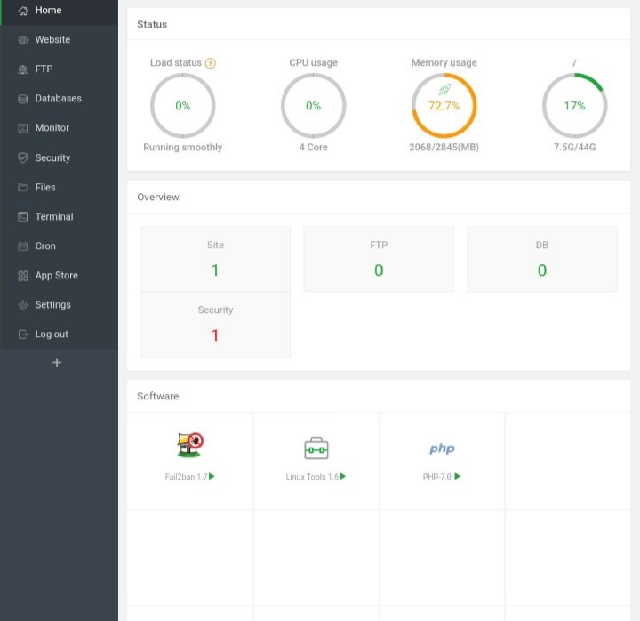Click the PHP logo icon
This screenshot has width=640, height=621.
click(x=442, y=449)
